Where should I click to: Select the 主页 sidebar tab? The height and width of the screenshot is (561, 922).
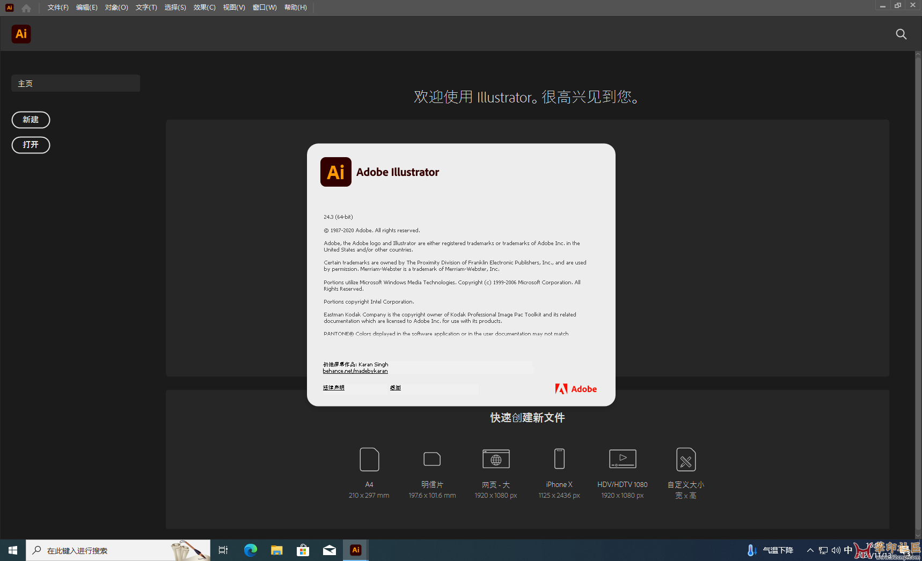[x=76, y=83]
